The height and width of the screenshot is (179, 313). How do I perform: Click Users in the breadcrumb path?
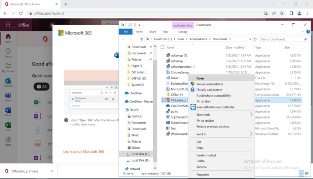point(181,39)
